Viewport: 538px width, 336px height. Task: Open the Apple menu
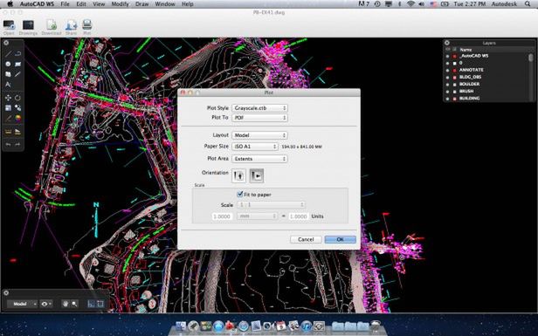click(x=10, y=4)
